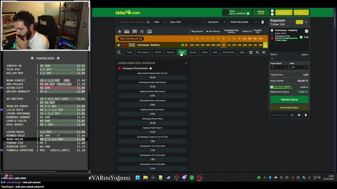Screen dimensions: 337x189
Task: Select the Kral MBS filter icon
Action: coord(127,31)
